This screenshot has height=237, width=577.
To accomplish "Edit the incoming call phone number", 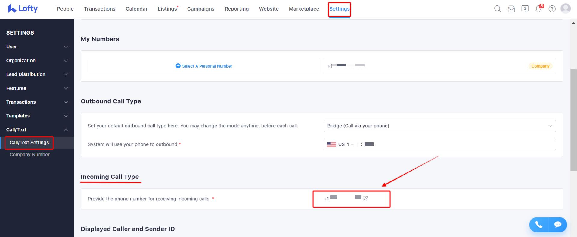I will coord(365,199).
